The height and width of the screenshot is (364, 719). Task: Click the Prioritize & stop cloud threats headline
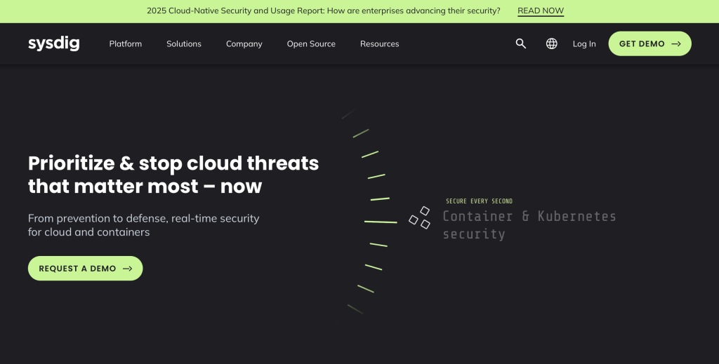173,175
